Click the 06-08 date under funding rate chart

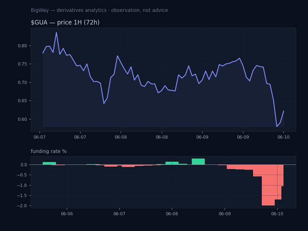[x=172, y=214]
